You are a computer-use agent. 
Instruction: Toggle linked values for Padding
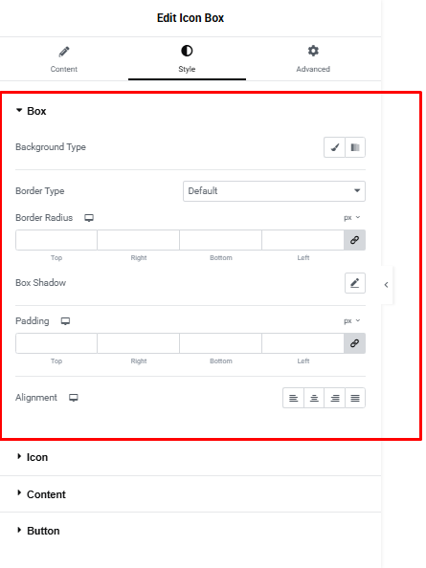(x=354, y=343)
